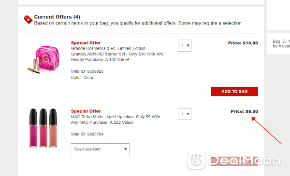The height and width of the screenshot is (176, 290).
Task: Open the Grande Cosmetics pink bag product image
Action: pyautogui.click(x=43, y=59)
